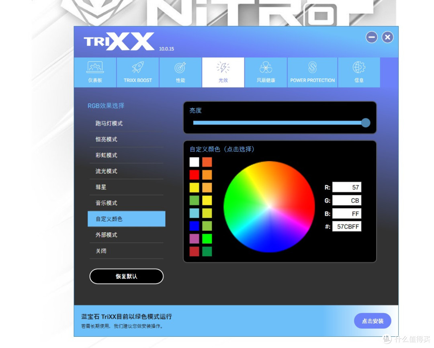
Task: Click the 点击安装 install button
Action: pyautogui.click(x=373, y=321)
